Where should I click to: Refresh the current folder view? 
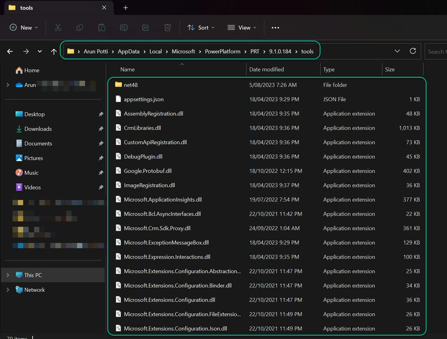pyautogui.click(x=413, y=51)
